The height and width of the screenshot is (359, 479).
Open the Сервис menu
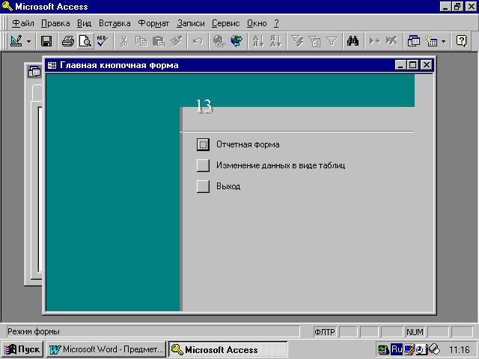pos(226,23)
